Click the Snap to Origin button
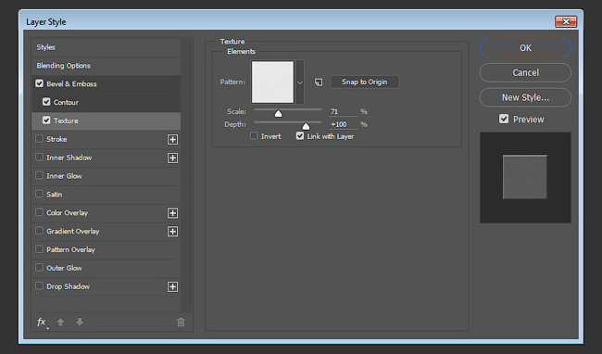Screen dimensions: 602x354 [364, 82]
